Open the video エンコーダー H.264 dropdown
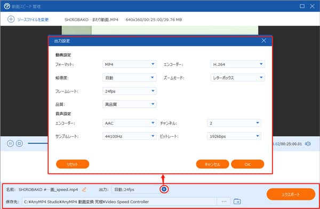Image resolution: width=320 pixels, height=209 pixels. coord(237,64)
